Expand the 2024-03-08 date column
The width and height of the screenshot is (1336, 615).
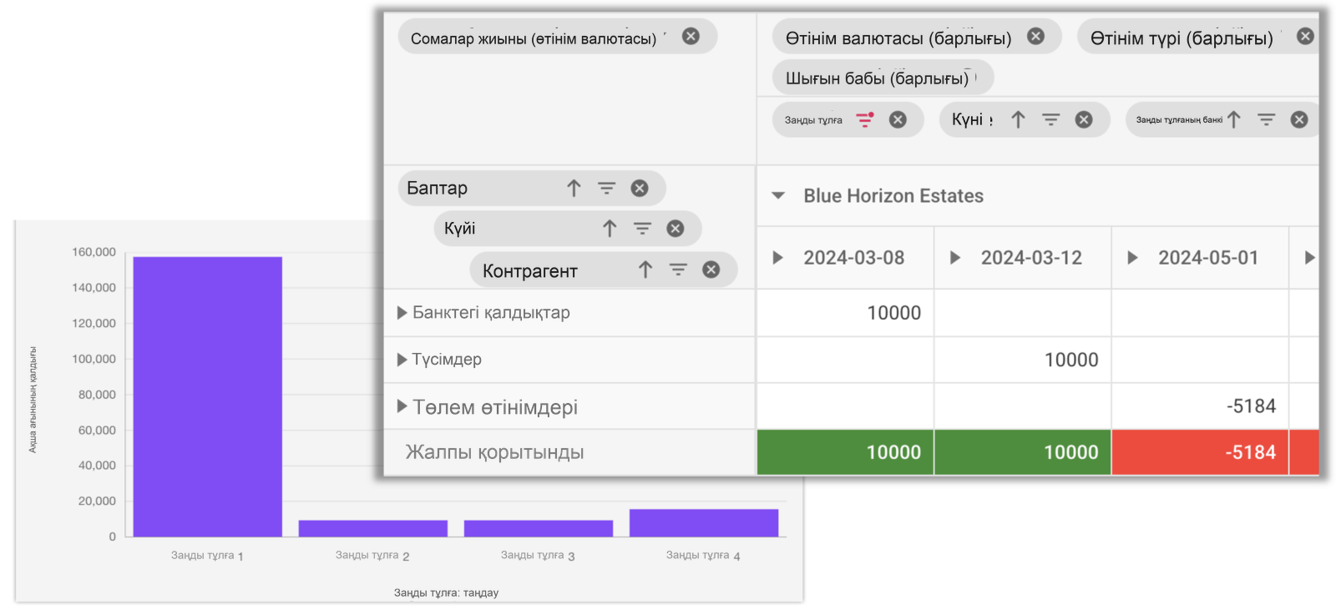pyautogui.click(x=777, y=258)
